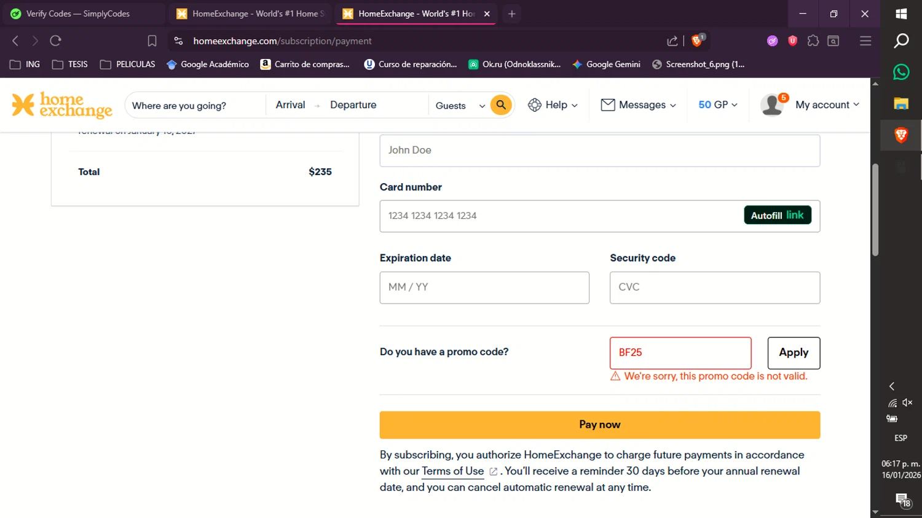Screen dimensions: 922x518
Task: Click the muted volume tray icon
Action: 908,402
